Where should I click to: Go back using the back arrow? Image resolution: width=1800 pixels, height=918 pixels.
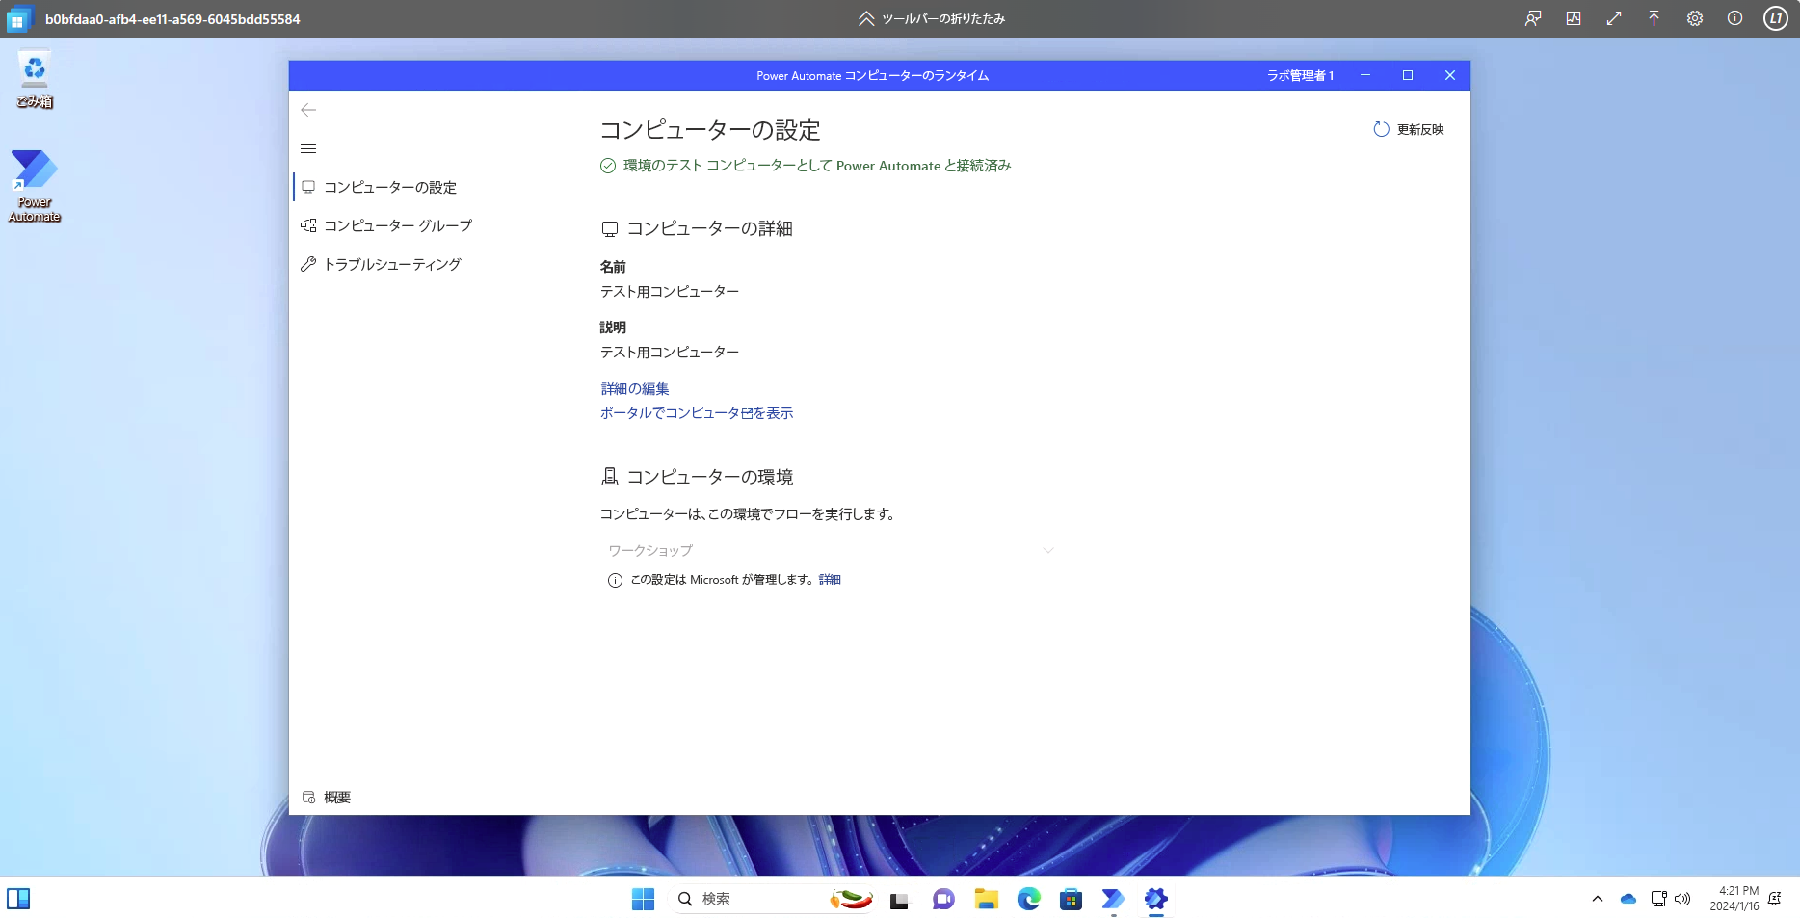point(308,110)
